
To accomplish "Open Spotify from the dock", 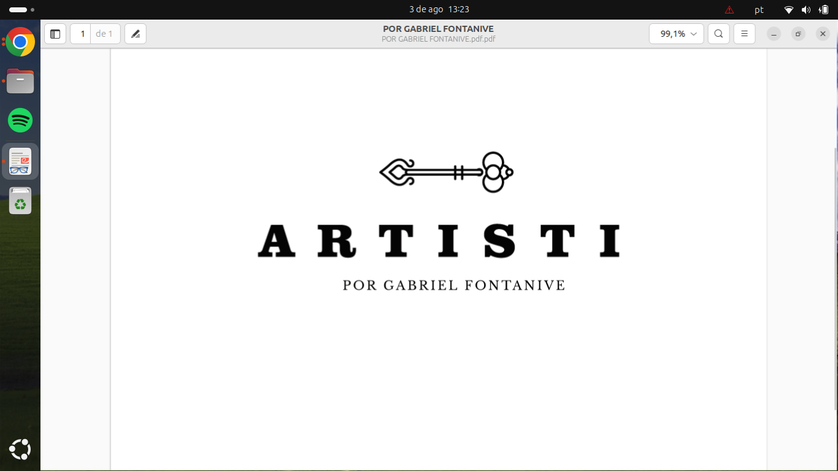I will pos(20,120).
